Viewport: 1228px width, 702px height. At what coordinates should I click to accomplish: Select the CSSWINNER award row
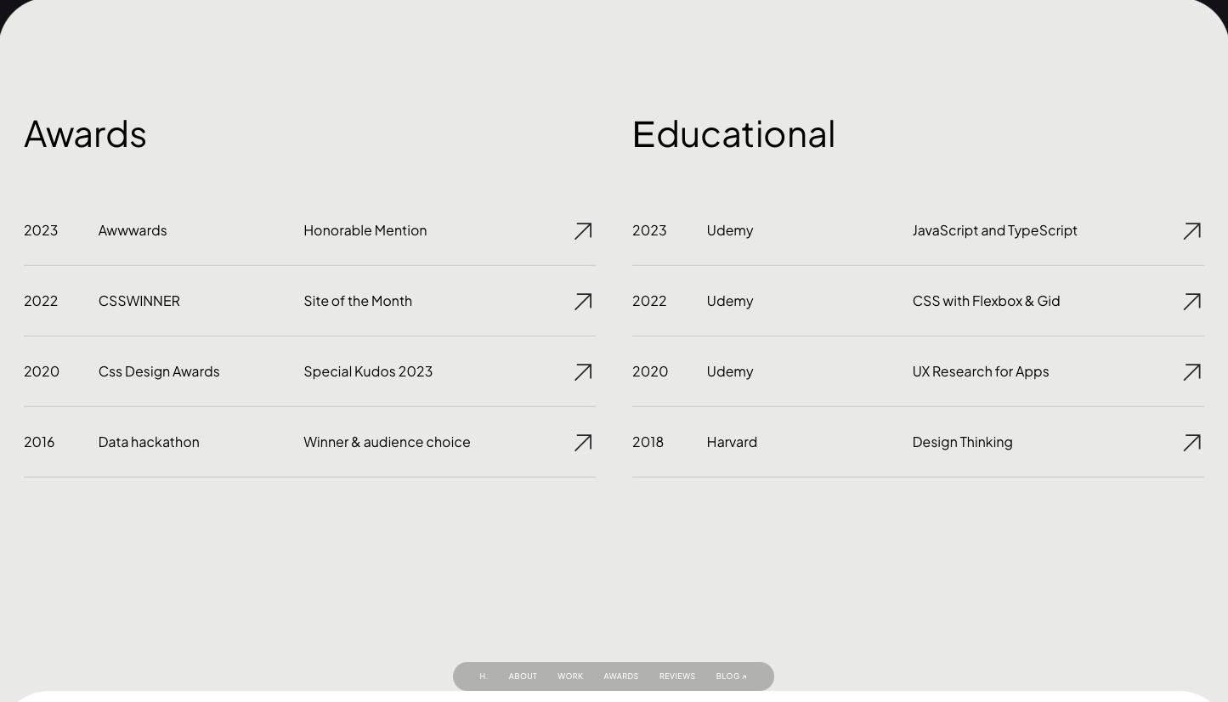click(x=139, y=301)
